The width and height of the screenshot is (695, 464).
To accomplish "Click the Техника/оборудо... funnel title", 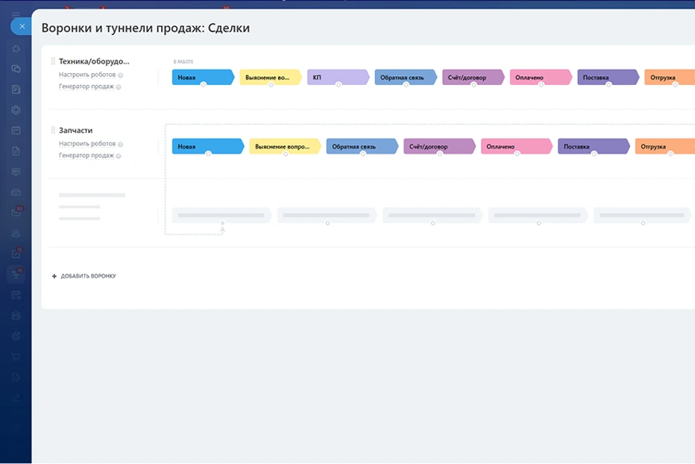I will click(x=94, y=61).
